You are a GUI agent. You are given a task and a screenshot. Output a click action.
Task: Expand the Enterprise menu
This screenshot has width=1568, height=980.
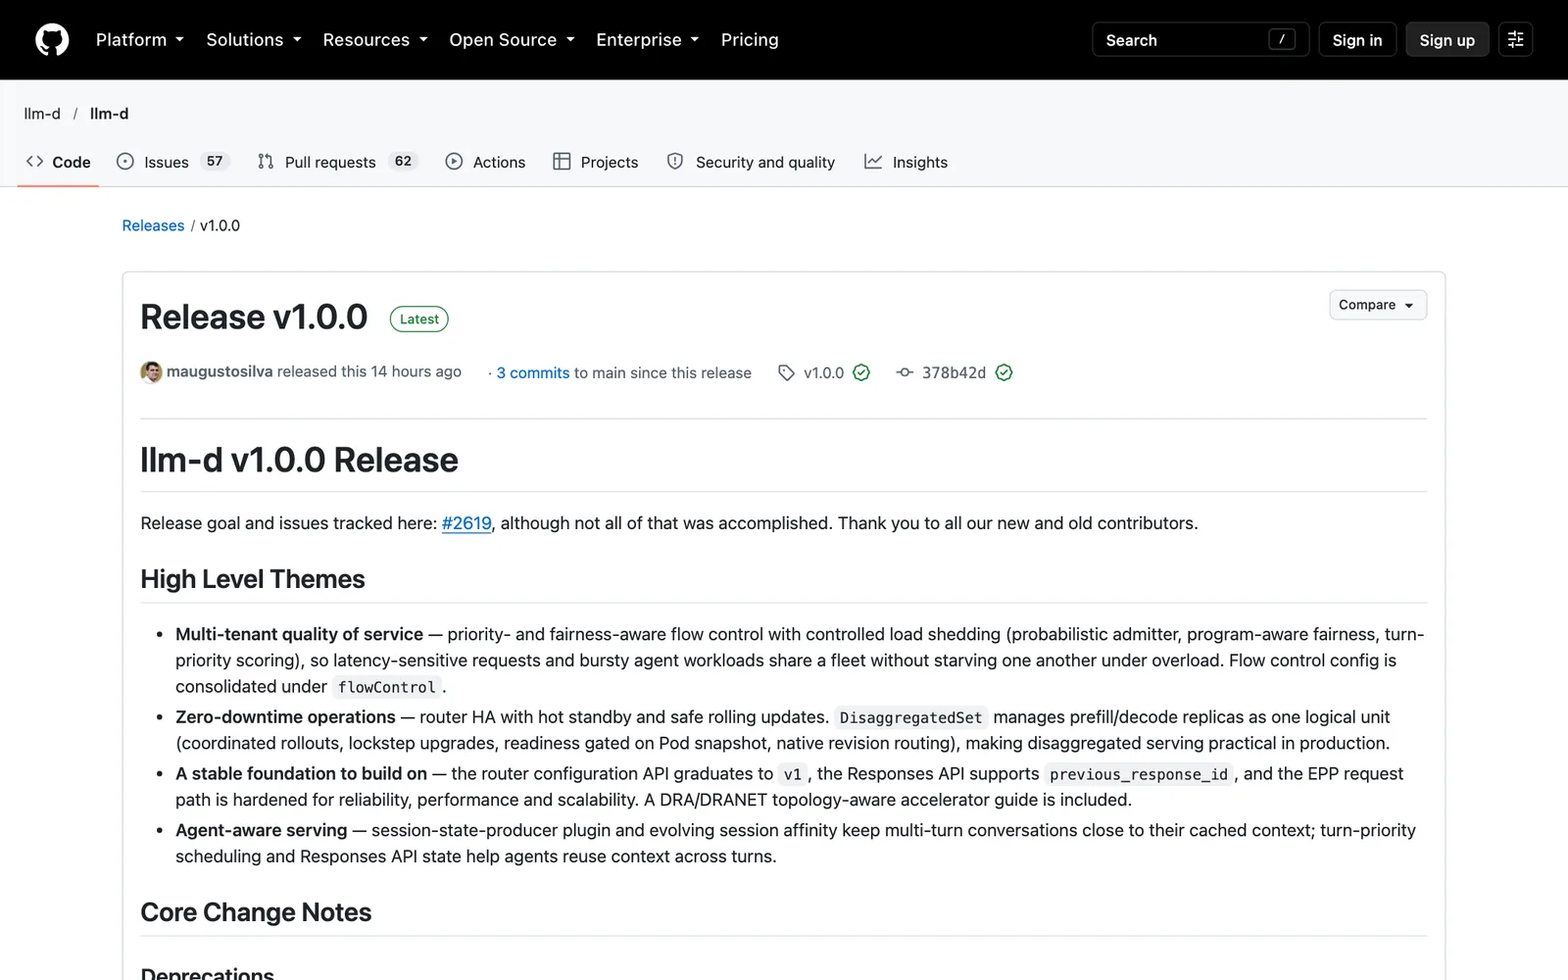pos(648,40)
